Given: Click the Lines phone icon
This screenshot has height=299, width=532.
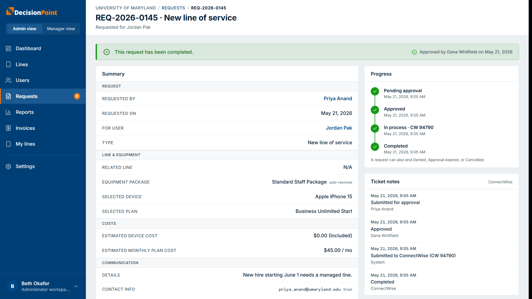Looking at the screenshot, I should pyautogui.click(x=8, y=65).
